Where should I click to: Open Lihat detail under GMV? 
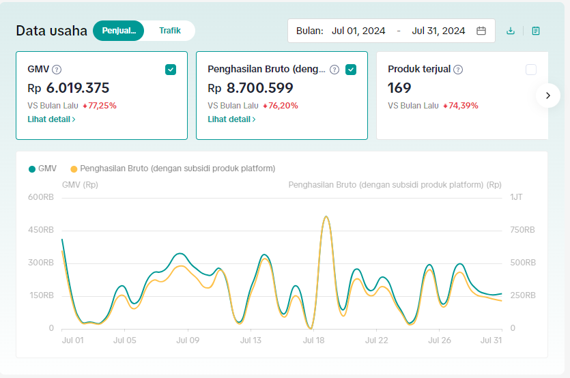pyautogui.click(x=51, y=119)
